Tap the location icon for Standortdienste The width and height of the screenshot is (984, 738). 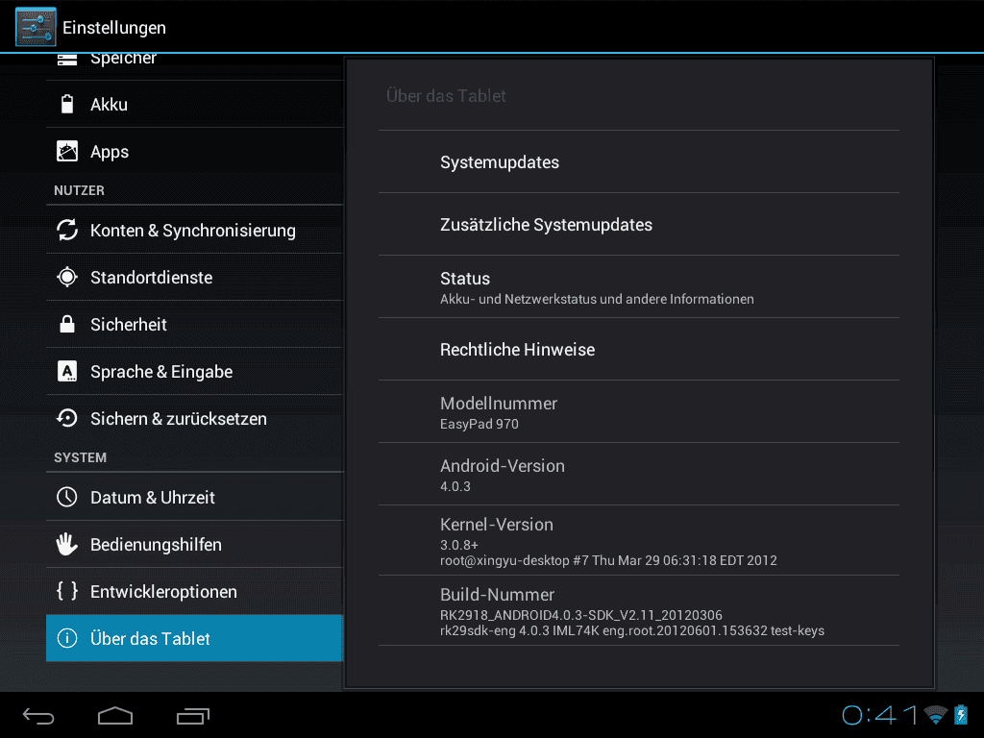pyautogui.click(x=67, y=277)
